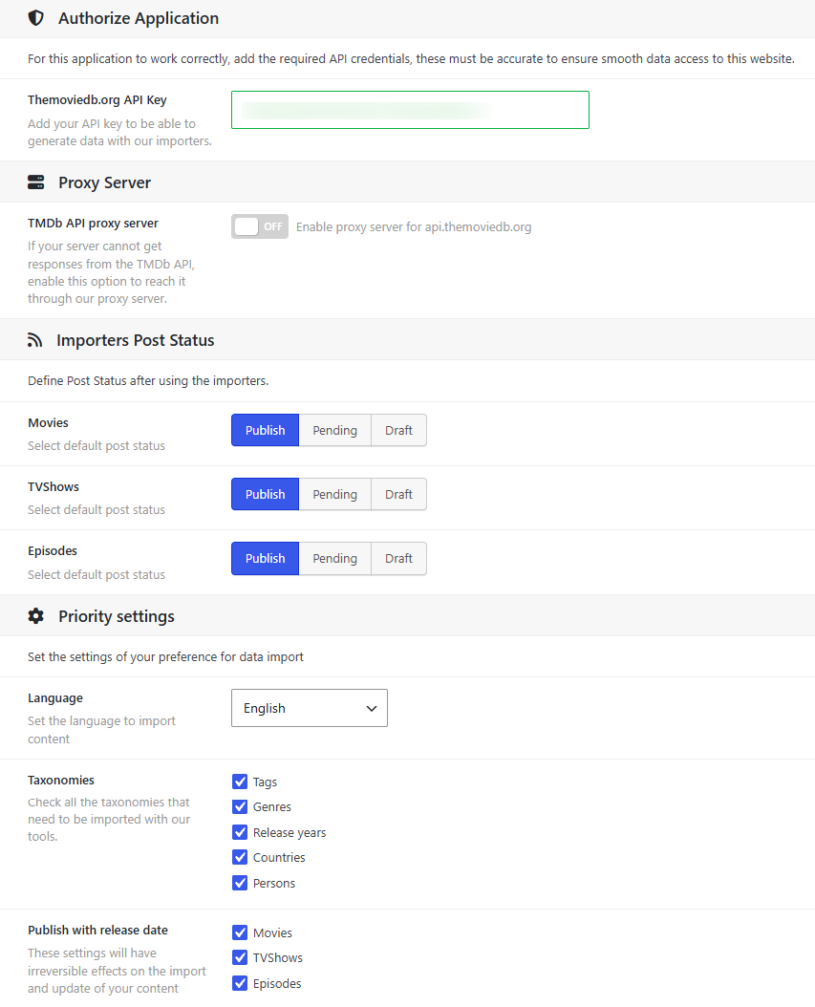Click 'For this application to work correctly' text
This screenshot has height=1007, width=815.
[411, 58]
